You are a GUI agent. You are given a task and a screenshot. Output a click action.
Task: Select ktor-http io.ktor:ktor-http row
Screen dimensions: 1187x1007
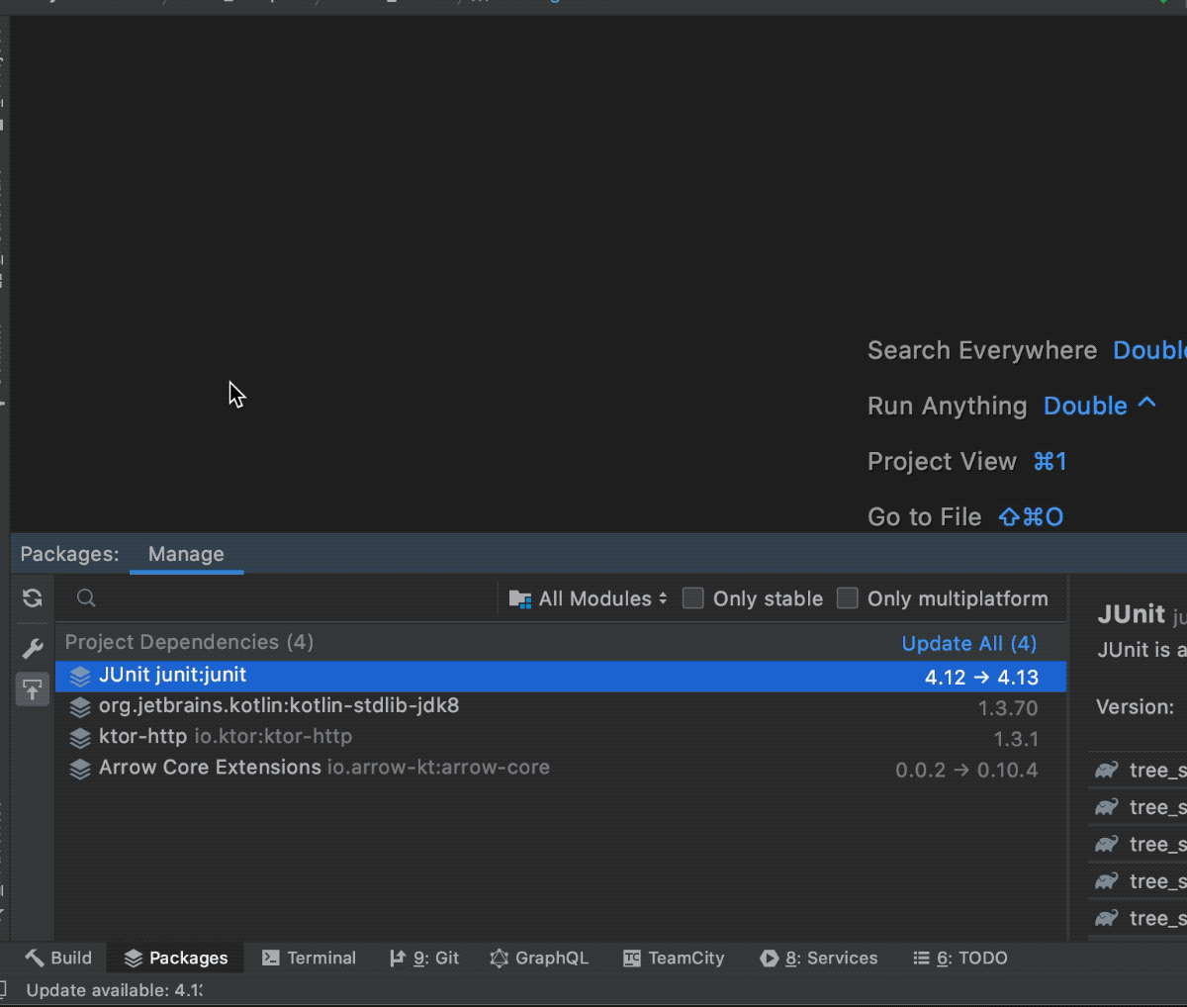coord(561,738)
